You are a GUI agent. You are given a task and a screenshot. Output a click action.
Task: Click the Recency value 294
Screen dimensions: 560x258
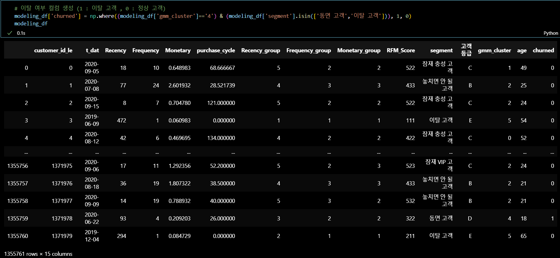tap(121, 236)
